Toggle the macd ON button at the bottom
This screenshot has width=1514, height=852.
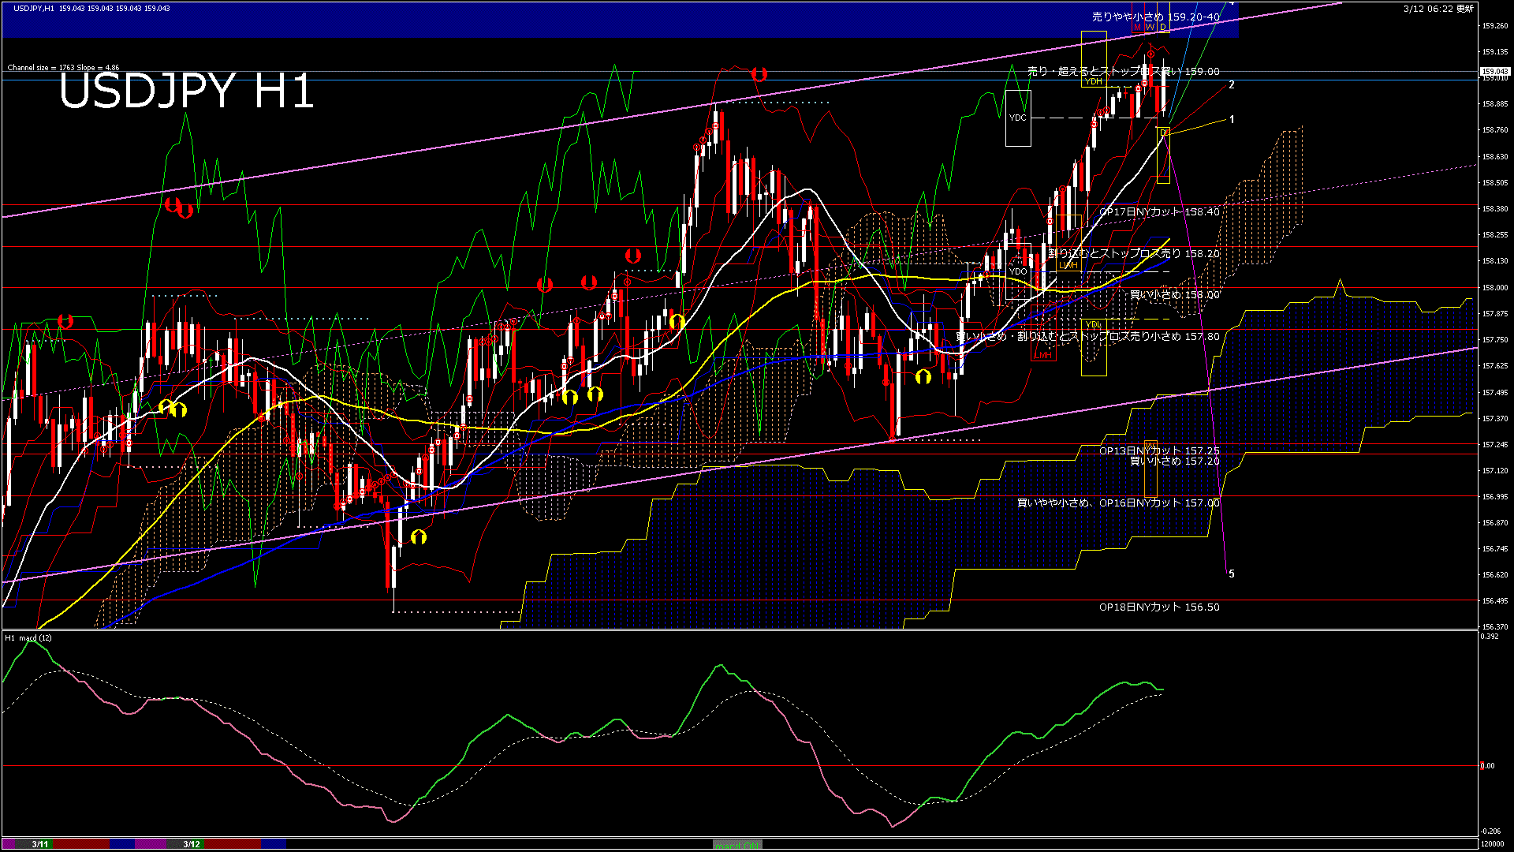tap(737, 844)
